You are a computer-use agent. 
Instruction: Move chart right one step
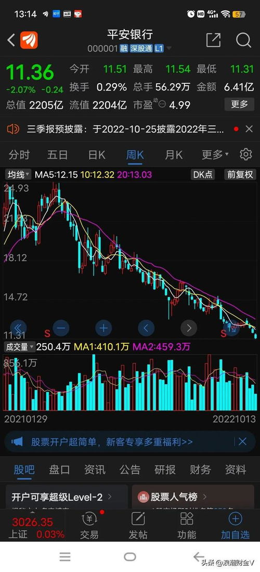click(x=189, y=328)
